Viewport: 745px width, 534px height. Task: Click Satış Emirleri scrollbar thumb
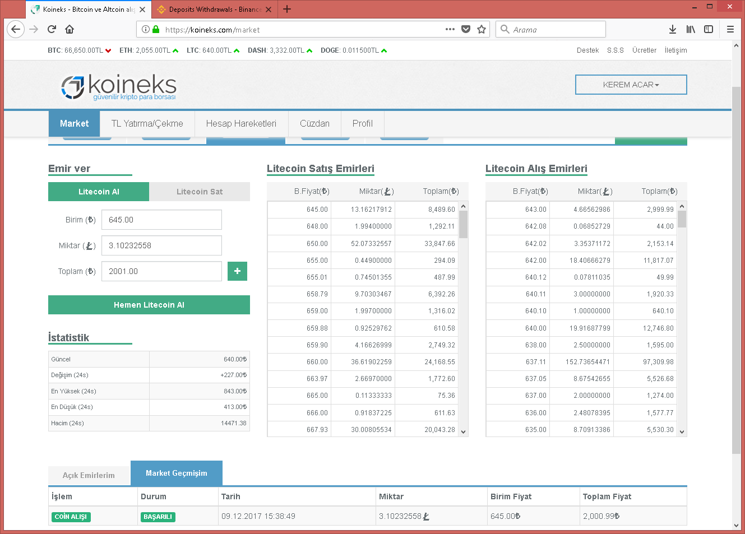pos(464,225)
